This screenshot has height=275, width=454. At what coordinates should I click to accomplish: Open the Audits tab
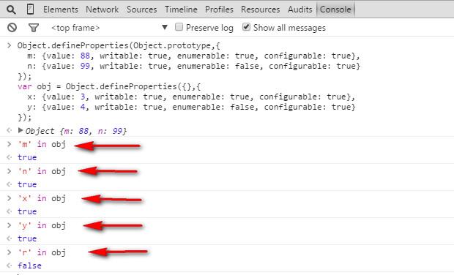coord(300,10)
